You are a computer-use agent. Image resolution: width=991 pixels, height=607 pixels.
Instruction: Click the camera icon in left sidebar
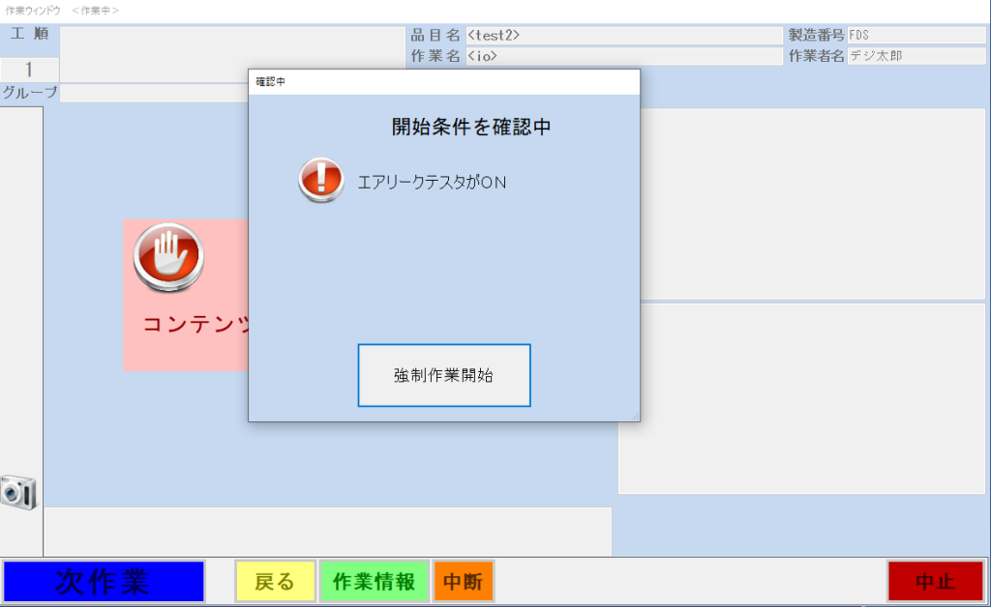point(18,492)
